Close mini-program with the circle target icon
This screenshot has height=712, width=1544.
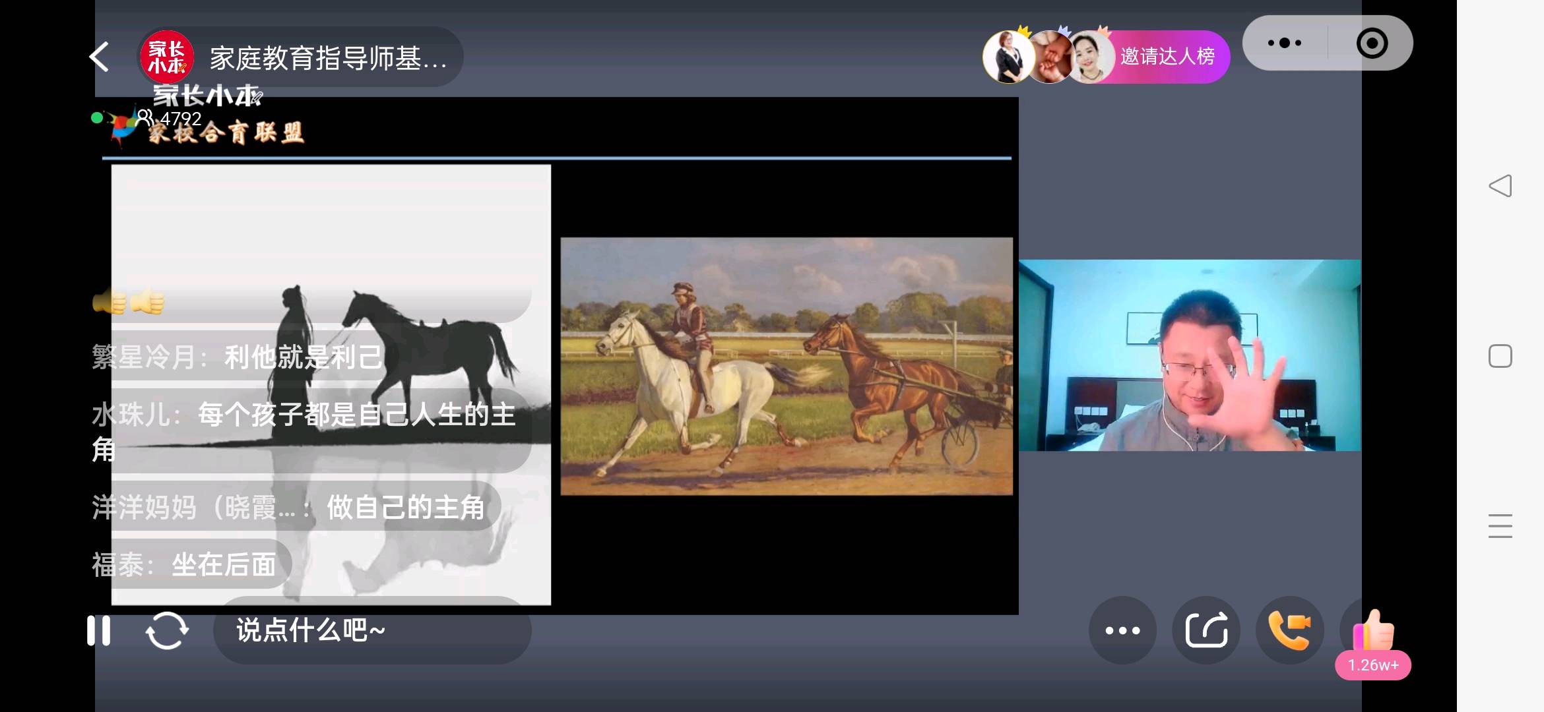coord(1372,44)
